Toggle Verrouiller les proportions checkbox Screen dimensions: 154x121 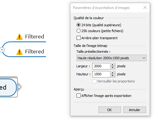click(94, 81)
